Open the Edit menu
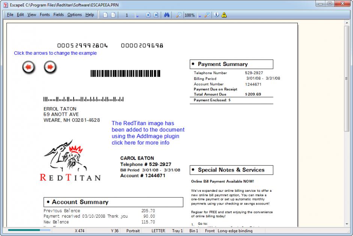 [20, 15]
